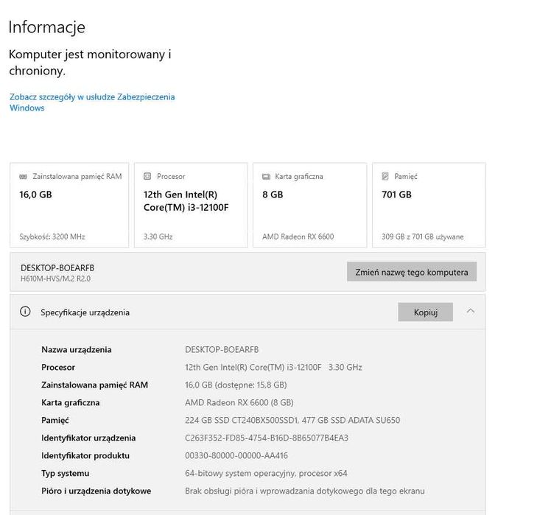Screen dimensions: 537x515
Task: Select the processor value in specifications list
Action: tap(273, 368)
